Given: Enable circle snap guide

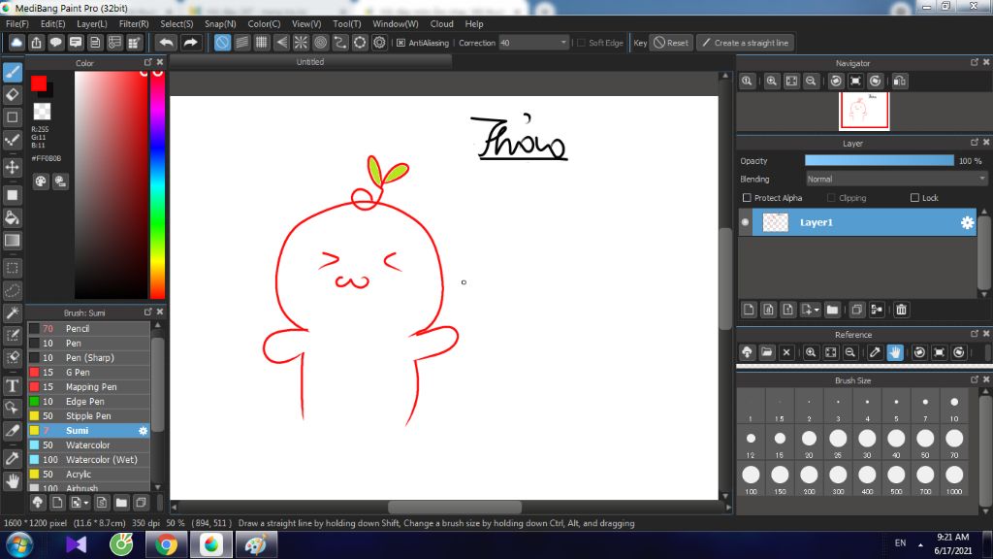Looking at the screenshot, I should click(x=320, y=43).
